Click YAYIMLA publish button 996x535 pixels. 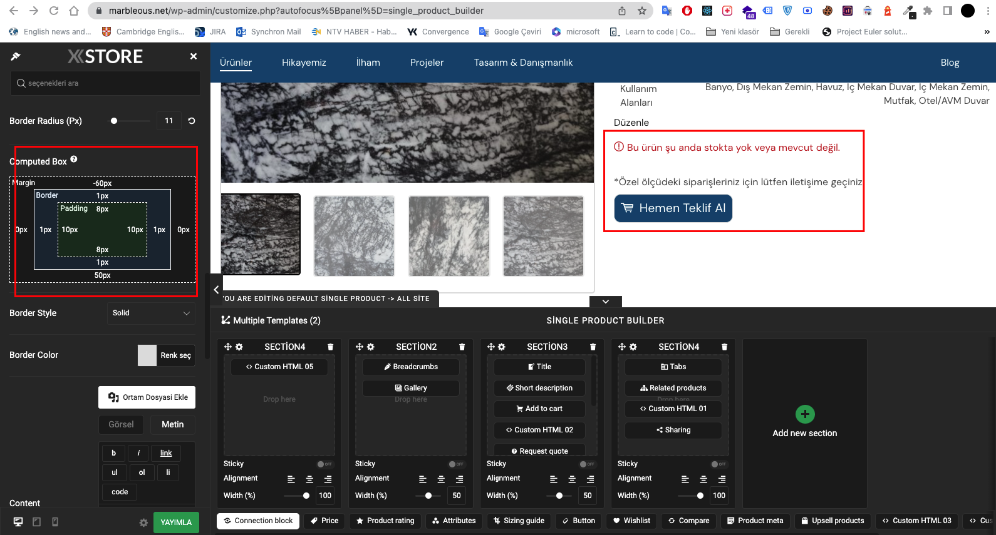tap(176, 522)
